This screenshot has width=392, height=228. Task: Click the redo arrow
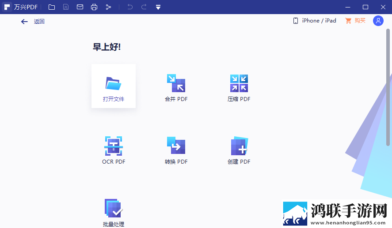coord(144,7)
